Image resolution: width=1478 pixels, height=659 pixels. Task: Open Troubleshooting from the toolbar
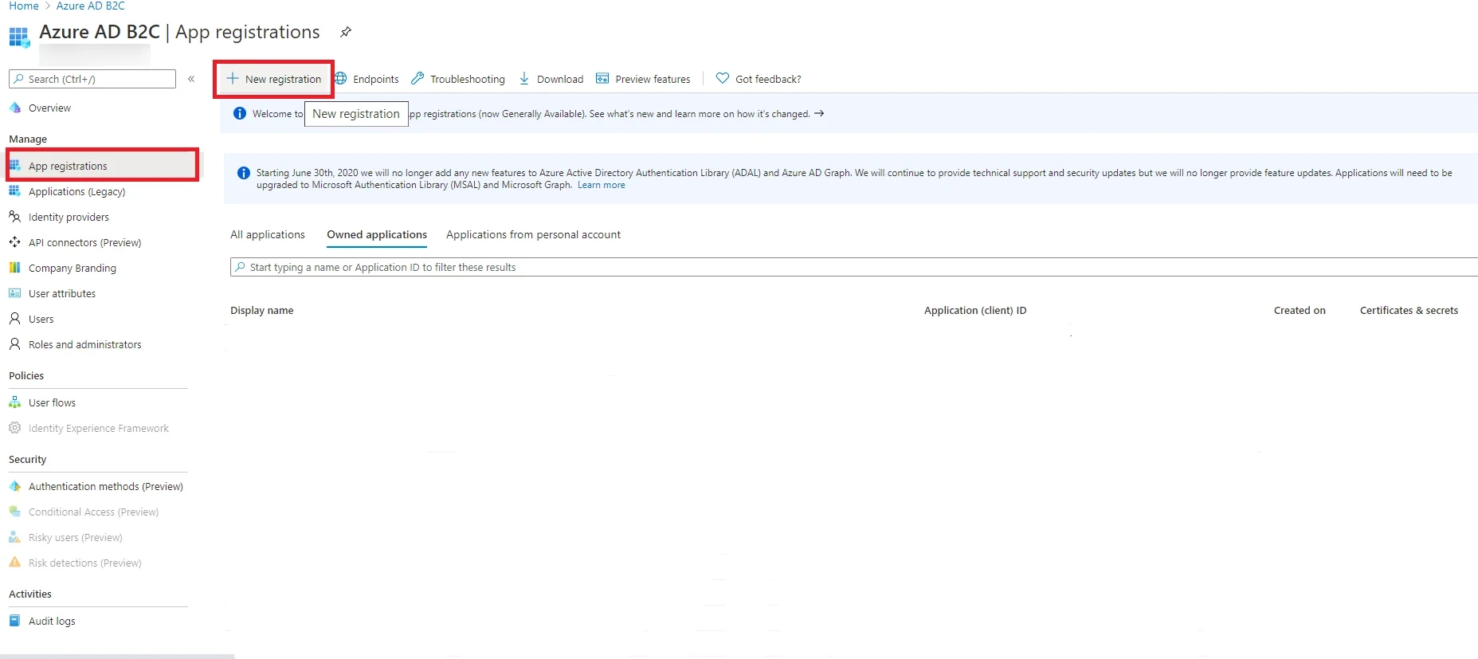[458, 79]
